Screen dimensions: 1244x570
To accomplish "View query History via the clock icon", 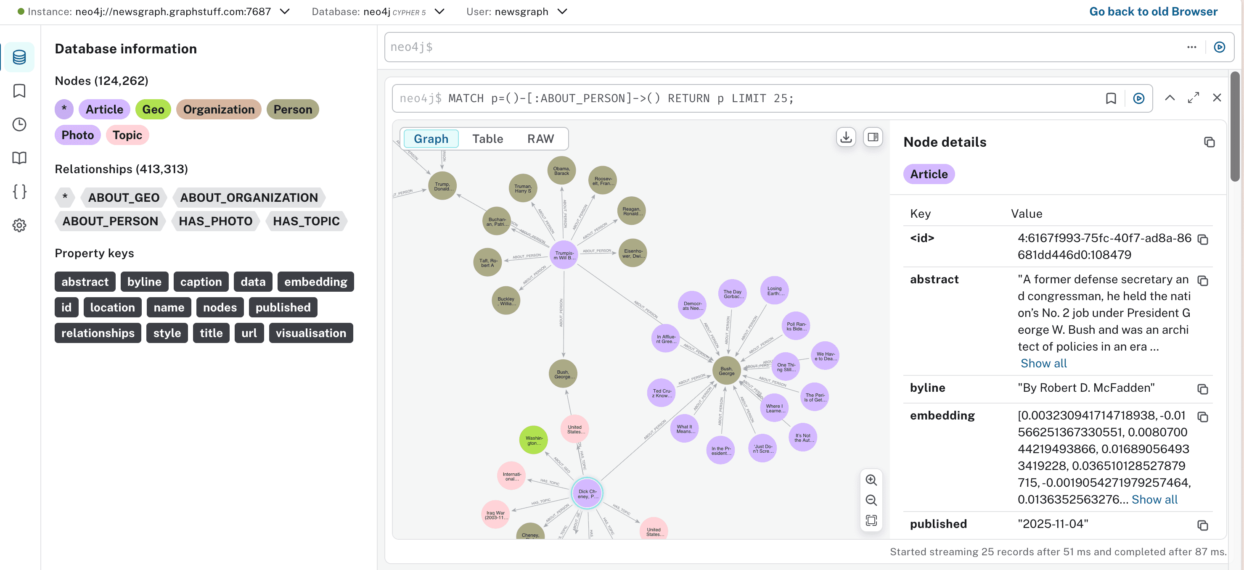I will click(19, 124).
